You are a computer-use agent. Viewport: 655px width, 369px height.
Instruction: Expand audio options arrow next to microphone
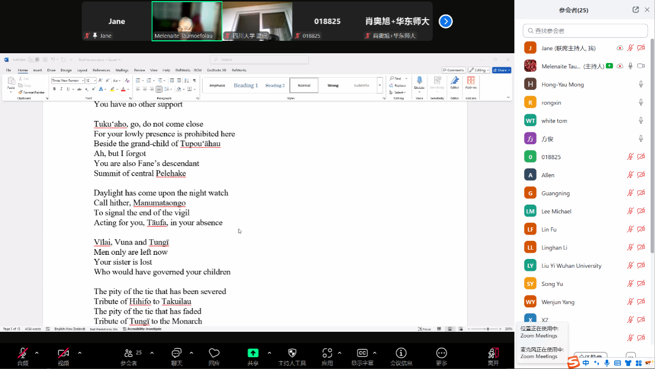[x=37, y=353]
